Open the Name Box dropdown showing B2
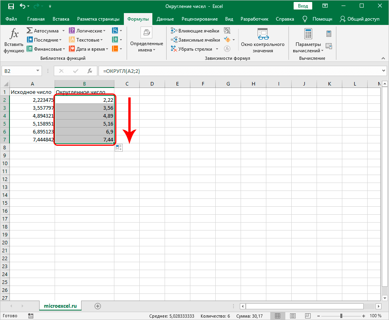This screenshot has width=389, height=320. [x=38, y=70]
